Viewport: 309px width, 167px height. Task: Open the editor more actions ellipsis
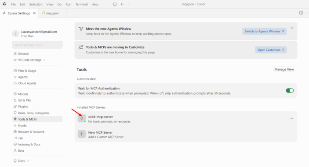[307, 13]
